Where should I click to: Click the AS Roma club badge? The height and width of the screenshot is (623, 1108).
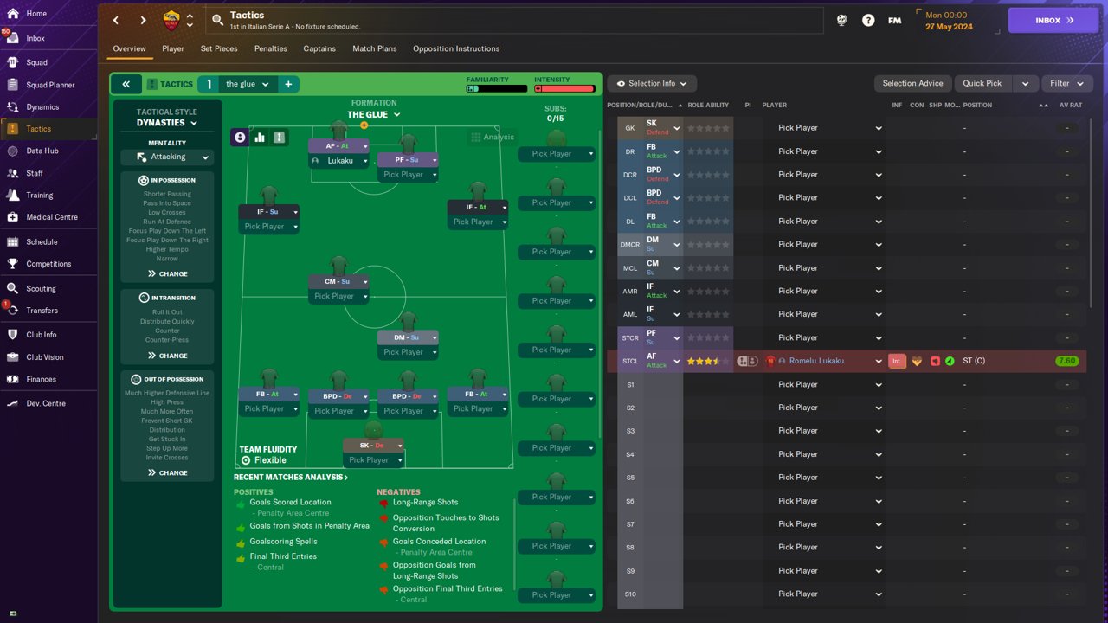point(171,20)
